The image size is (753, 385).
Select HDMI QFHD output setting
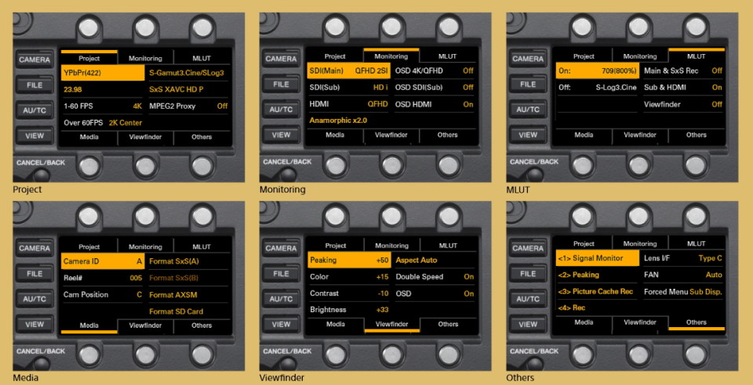point(348,104)
